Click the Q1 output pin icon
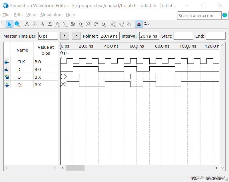Screen dimensions: 229x182 [7, 85]
